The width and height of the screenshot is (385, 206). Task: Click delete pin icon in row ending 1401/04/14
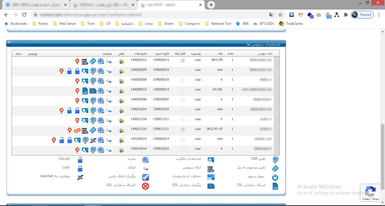point(54,140)
